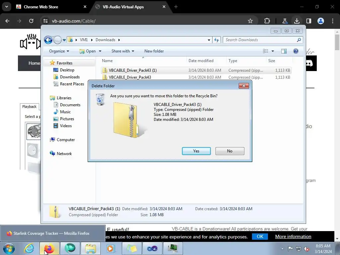Open Windows Media Player from taskbar
340x255 pixels.
click(x=111, y=248)
